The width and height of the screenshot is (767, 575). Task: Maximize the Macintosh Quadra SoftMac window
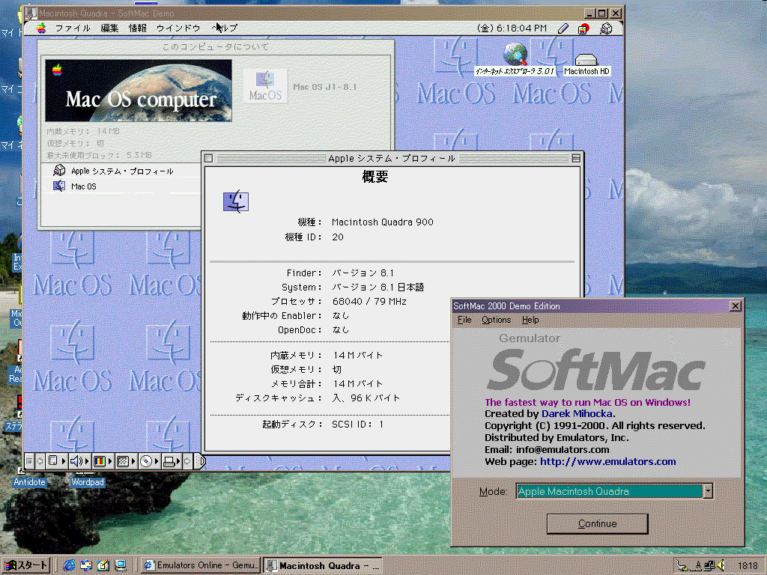click(603, 13)
